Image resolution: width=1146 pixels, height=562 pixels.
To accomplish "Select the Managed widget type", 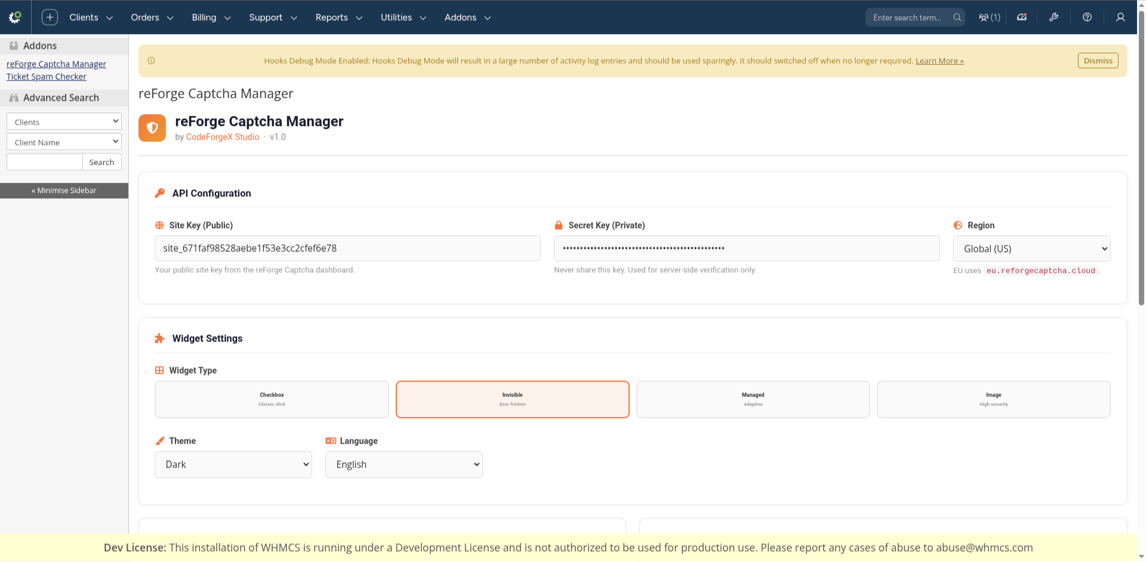I will [753, 399].
